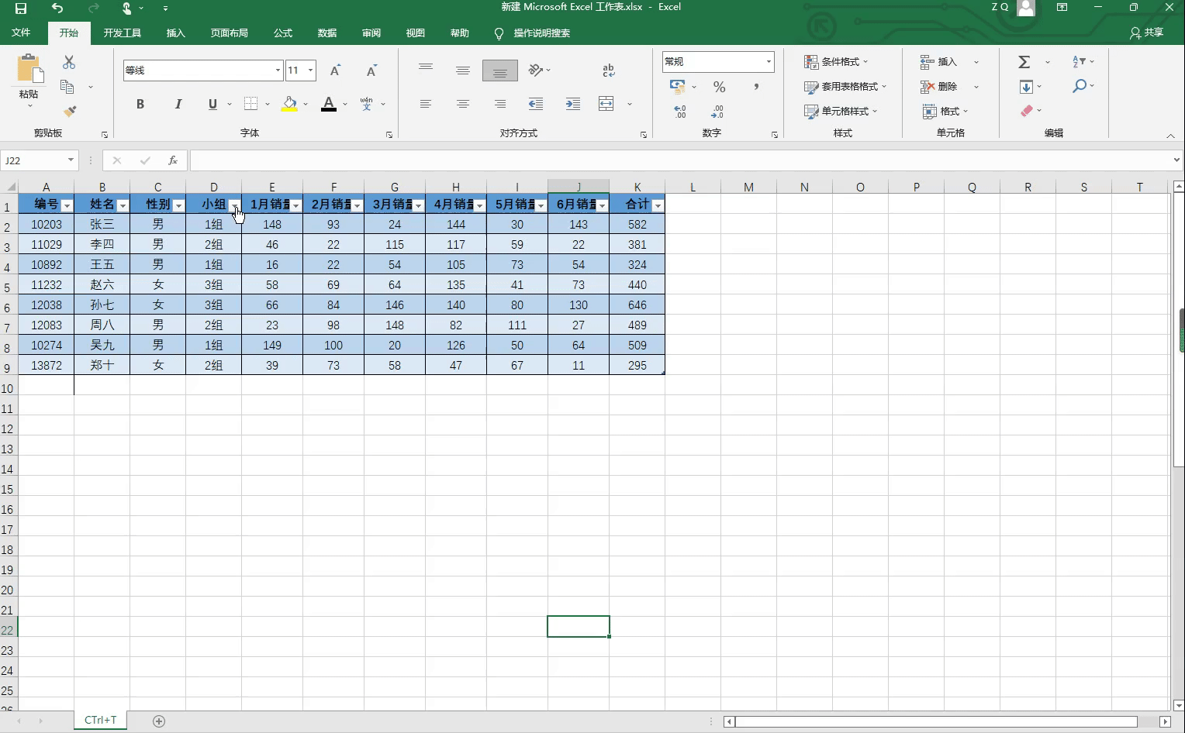Select the CTrl+T sheet tab
Screen dimensions: 1185x733
click(101, 721)
